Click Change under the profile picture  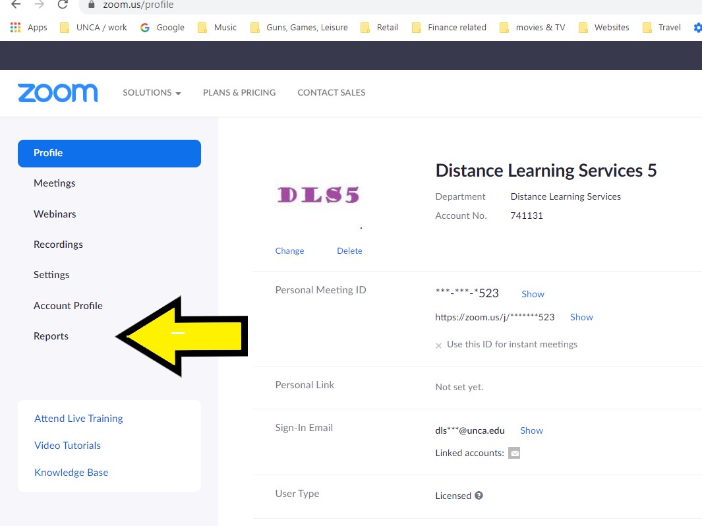289,251
